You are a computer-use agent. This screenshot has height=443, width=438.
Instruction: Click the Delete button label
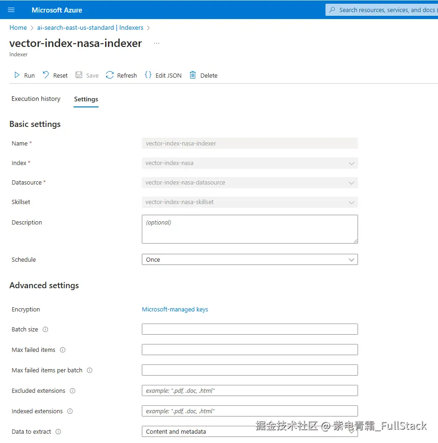209,75
